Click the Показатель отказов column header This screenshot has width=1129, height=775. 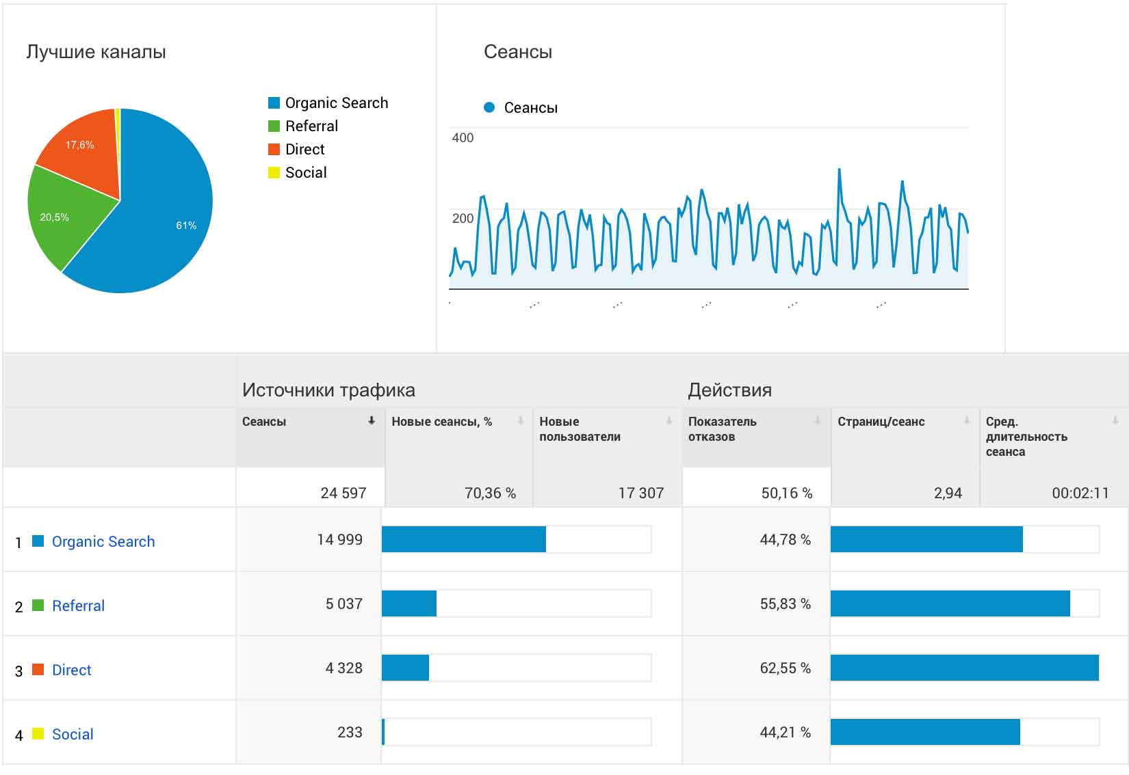click(x=756, y=437)
